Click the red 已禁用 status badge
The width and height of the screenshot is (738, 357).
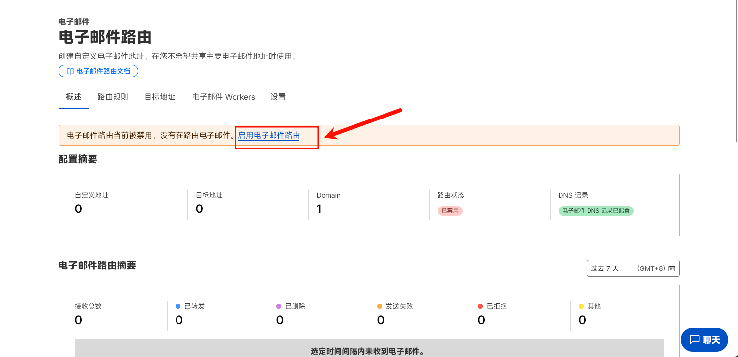(450, 211)
